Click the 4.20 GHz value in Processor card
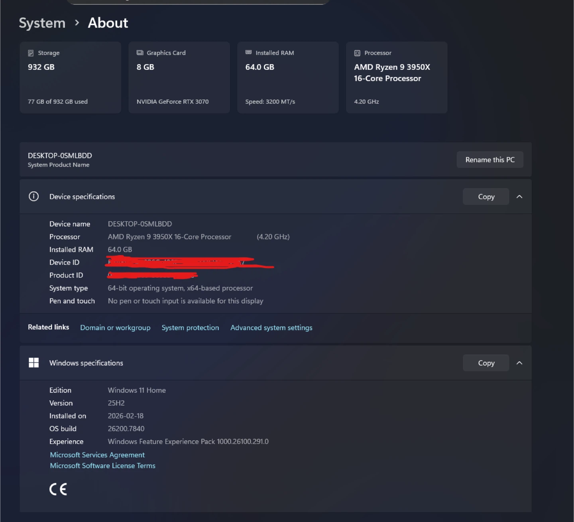The width and height of the screenshot is (574, 522). click(x=367, y=102)
